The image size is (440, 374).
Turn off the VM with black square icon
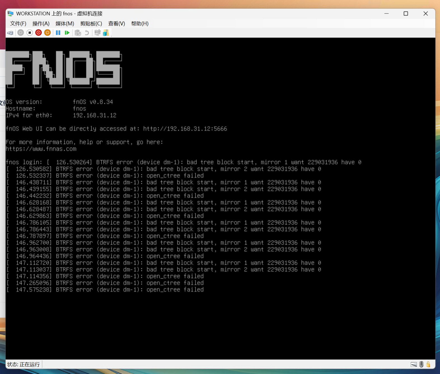(30, 33)
